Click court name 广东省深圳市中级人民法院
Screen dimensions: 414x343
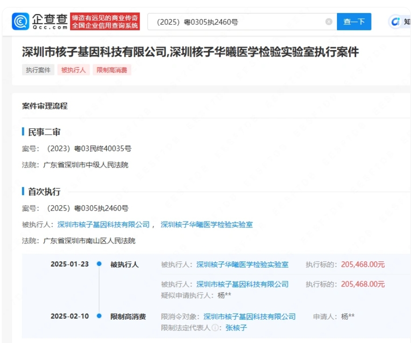click(x=85, y=165)
